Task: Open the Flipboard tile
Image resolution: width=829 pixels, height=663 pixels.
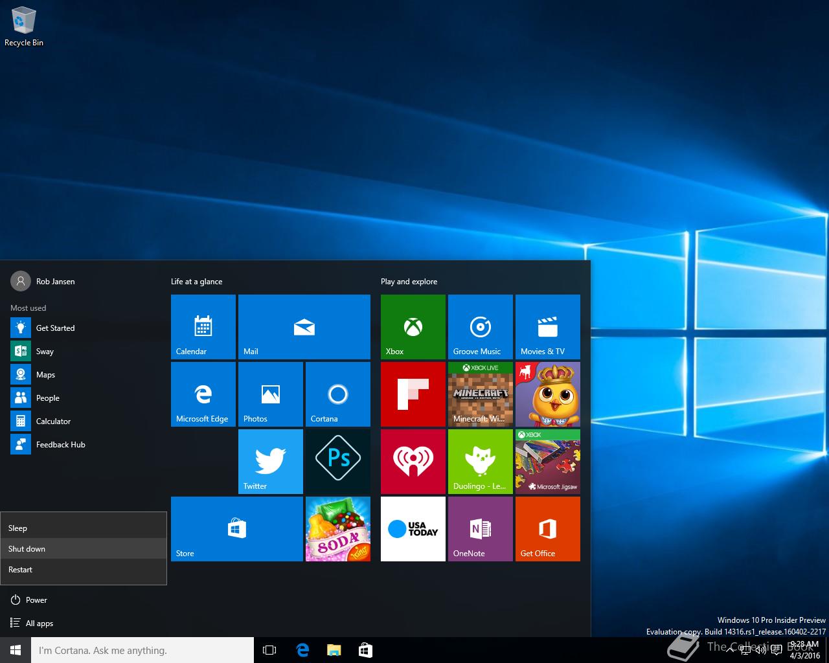Action: tap(413, 394)
